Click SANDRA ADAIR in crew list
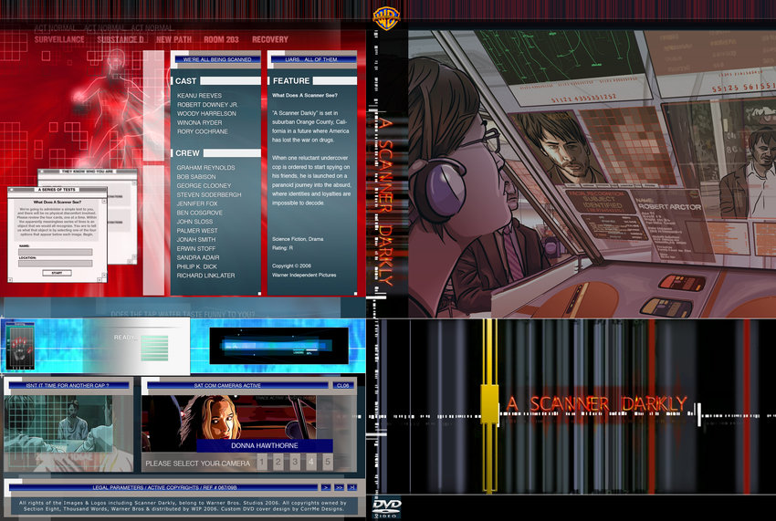The width and height of the screenshot is (776, 521). point(198,257)
